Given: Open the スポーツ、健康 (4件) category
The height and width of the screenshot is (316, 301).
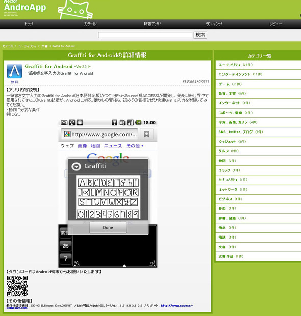Looking at the screenshot, I should (x=258, y=113).
